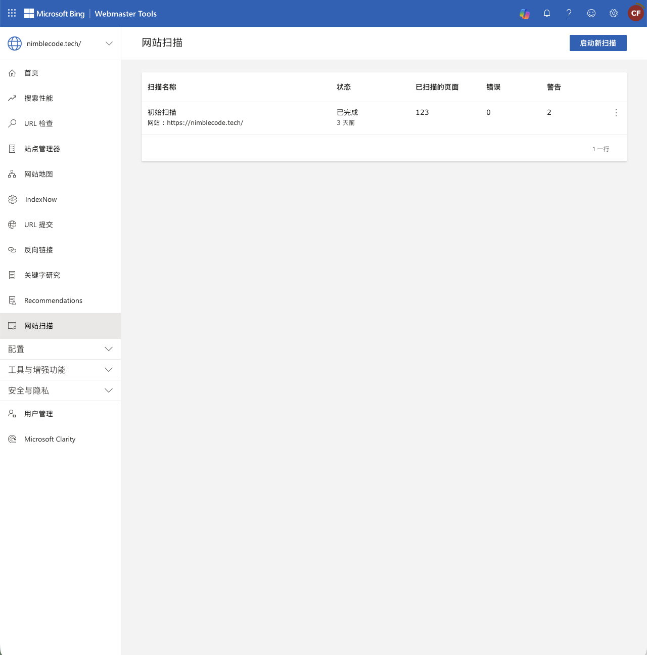Go to 首页 in the sidebar
647x655 pixels.
(x=31, y=73)
